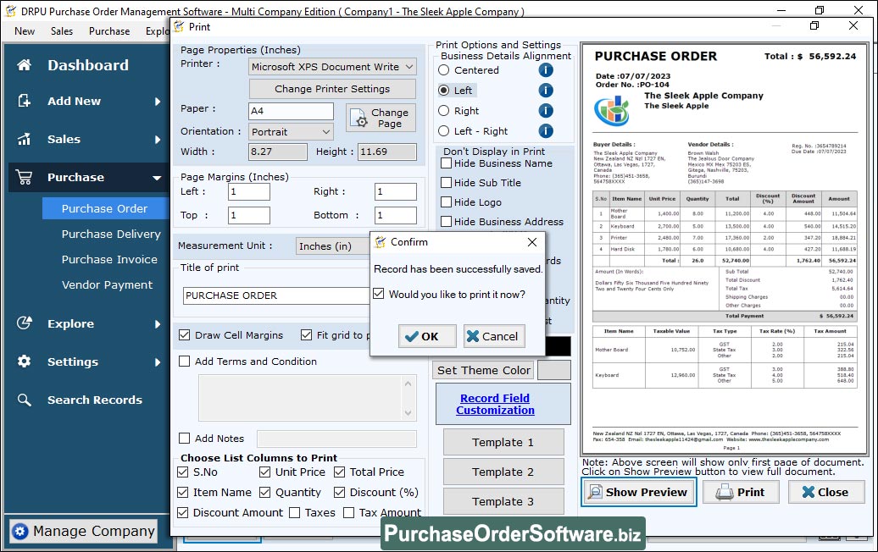Collapse the Purchase sidebar section arrow
The width and height of the screenshot is (878, 552).
click(157, 178)
